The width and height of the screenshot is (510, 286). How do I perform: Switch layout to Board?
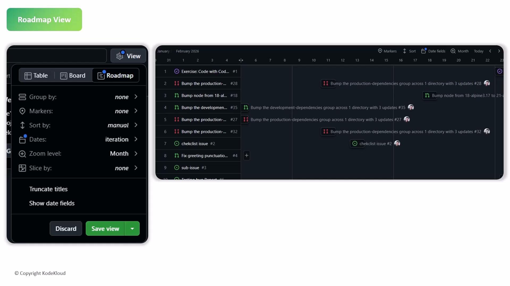pyautogui.click(x=73, y=75)
